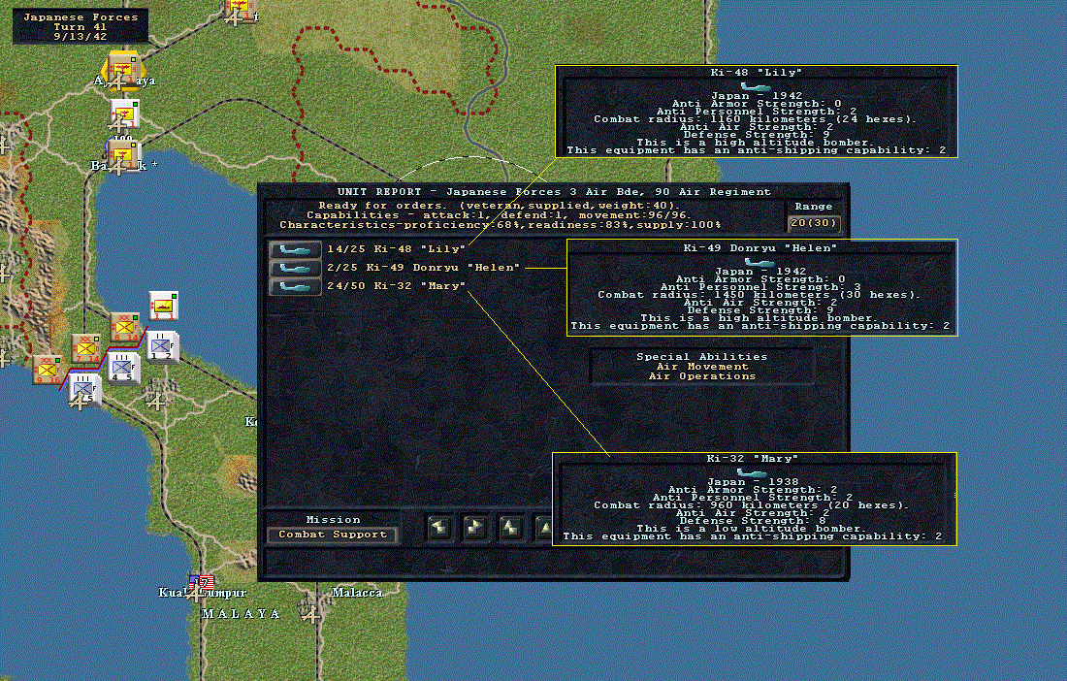Click the airfield symbol below Malacca
Screen dimensions: 1067x681
(311, 616)
